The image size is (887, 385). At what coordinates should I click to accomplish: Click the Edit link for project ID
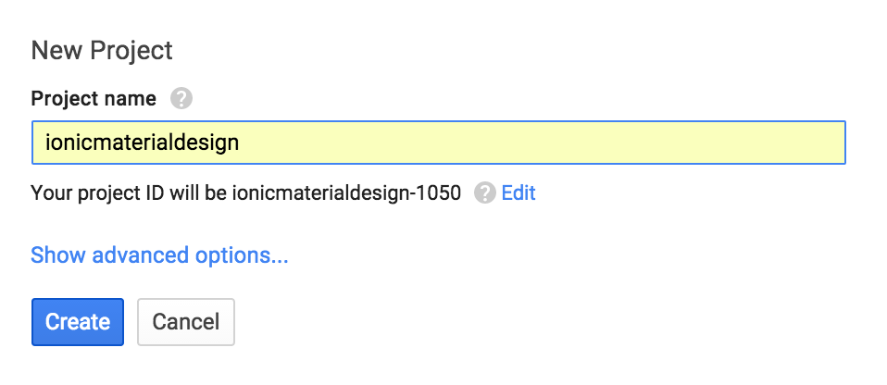(x=518, y=192)
